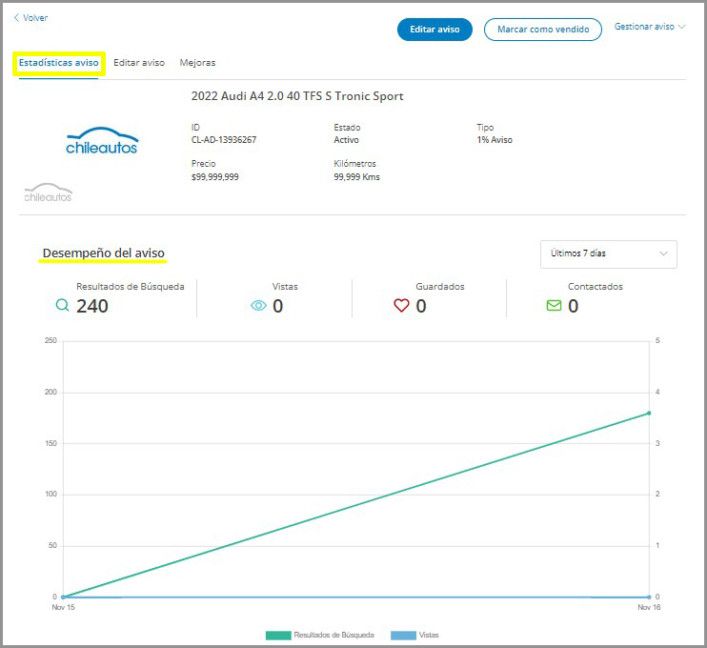Screen dimensions: 707x648
Task: Click the Nov 16 axis label
Action: pos(649,607)
